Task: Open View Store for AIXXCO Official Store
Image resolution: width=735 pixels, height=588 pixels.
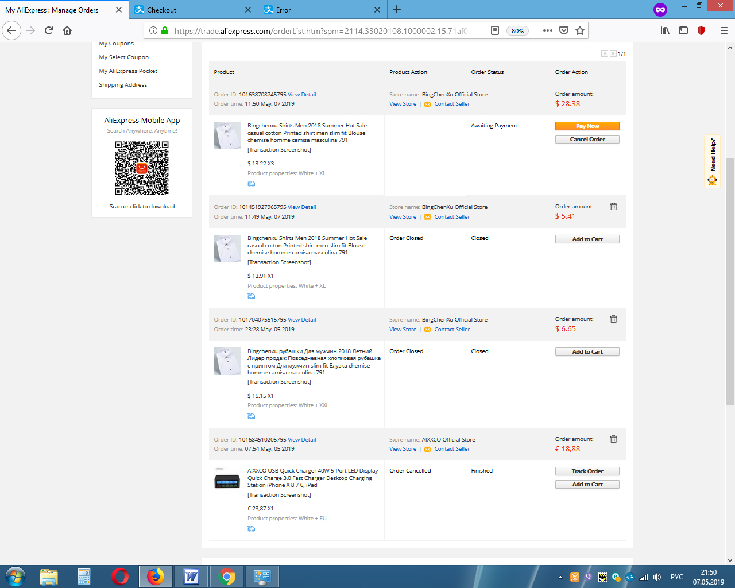Action: 403,449
